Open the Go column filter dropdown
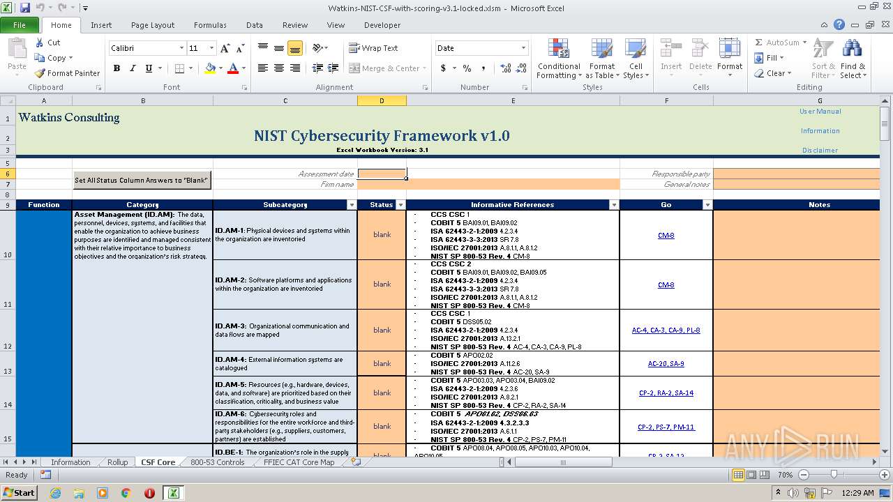The image size is (893, 502). click(x=707, y=205)
